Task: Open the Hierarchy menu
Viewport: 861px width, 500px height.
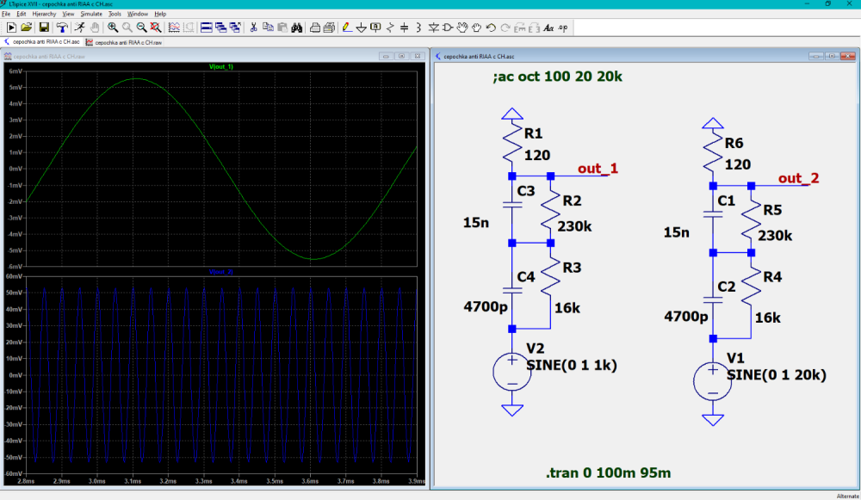Action: point(44,14)
